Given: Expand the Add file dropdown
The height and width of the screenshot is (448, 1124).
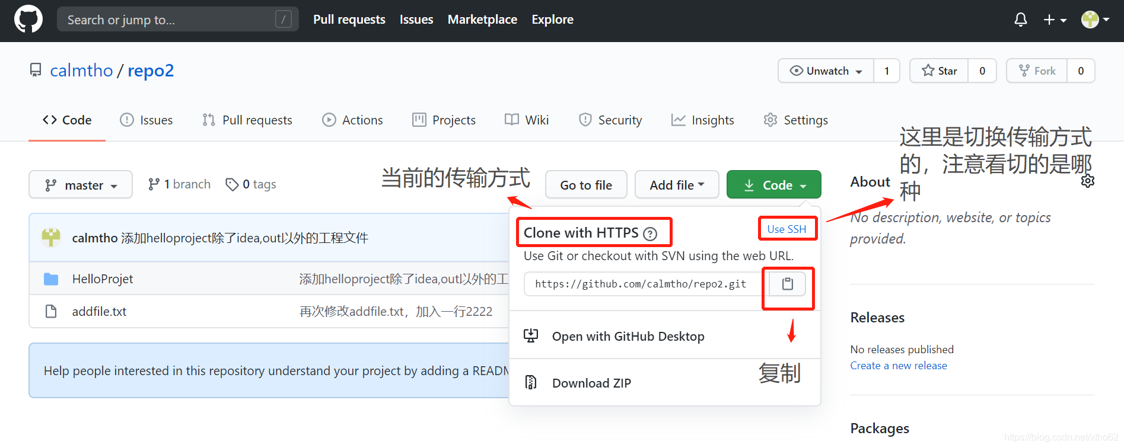Looking at the screenshot, I should point(677,185).
